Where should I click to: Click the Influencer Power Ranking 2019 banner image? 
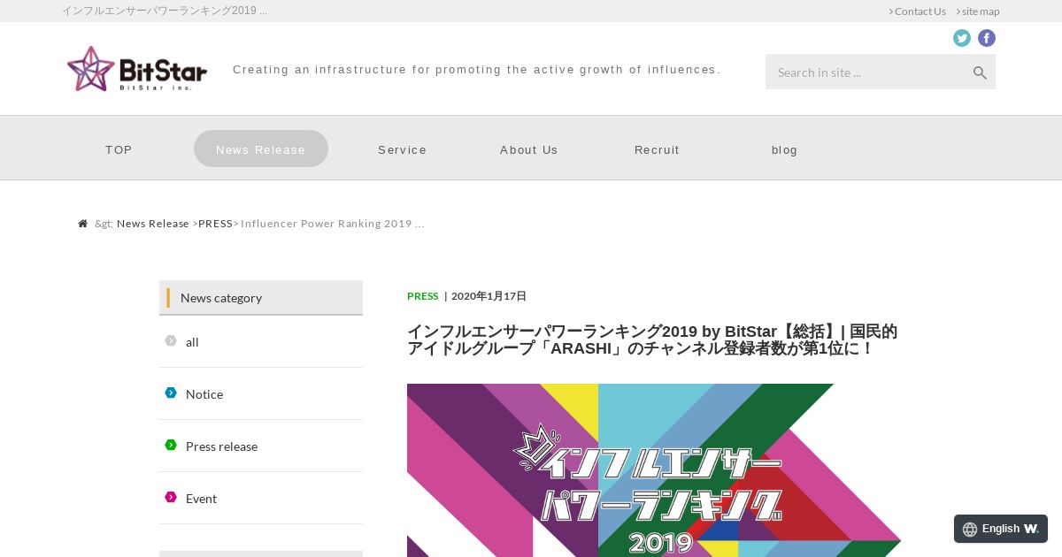point(654,470)
